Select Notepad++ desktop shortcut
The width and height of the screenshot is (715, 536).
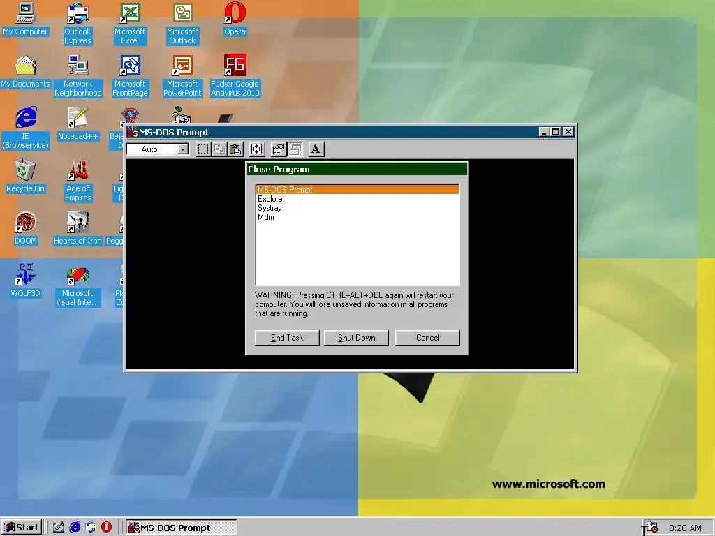pos(78,124)
